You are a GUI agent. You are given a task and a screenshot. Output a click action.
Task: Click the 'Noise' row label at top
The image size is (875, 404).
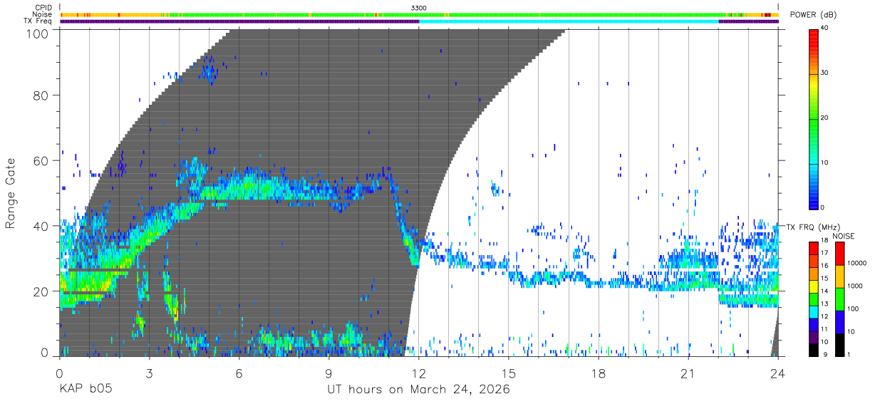[43, 14]
